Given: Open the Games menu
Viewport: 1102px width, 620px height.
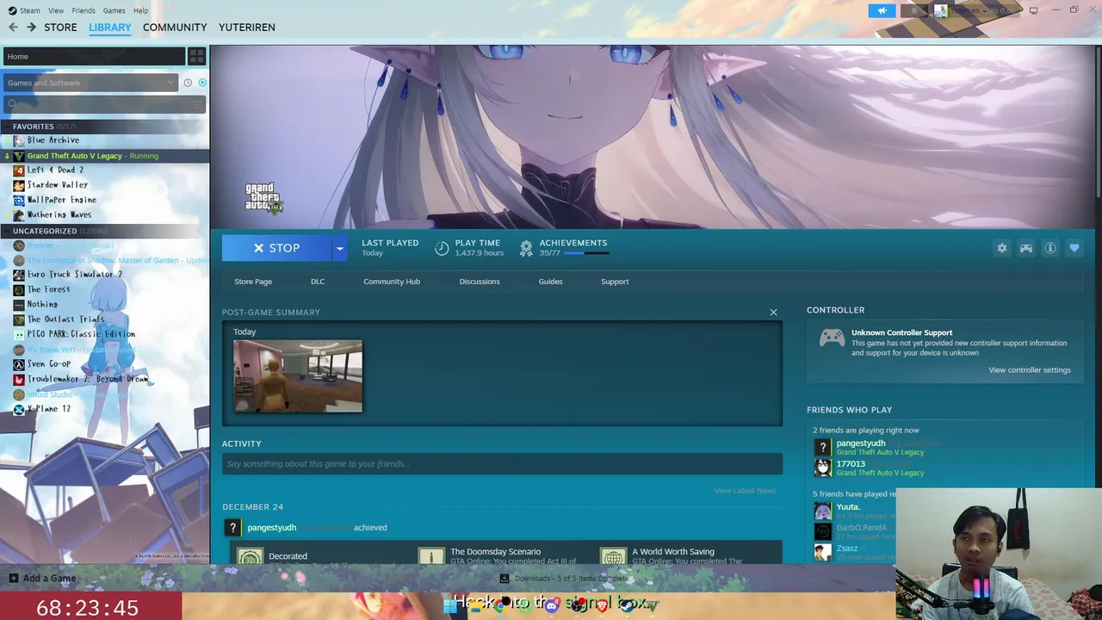Looking at the screenshot, I should (x=114, y=10).
